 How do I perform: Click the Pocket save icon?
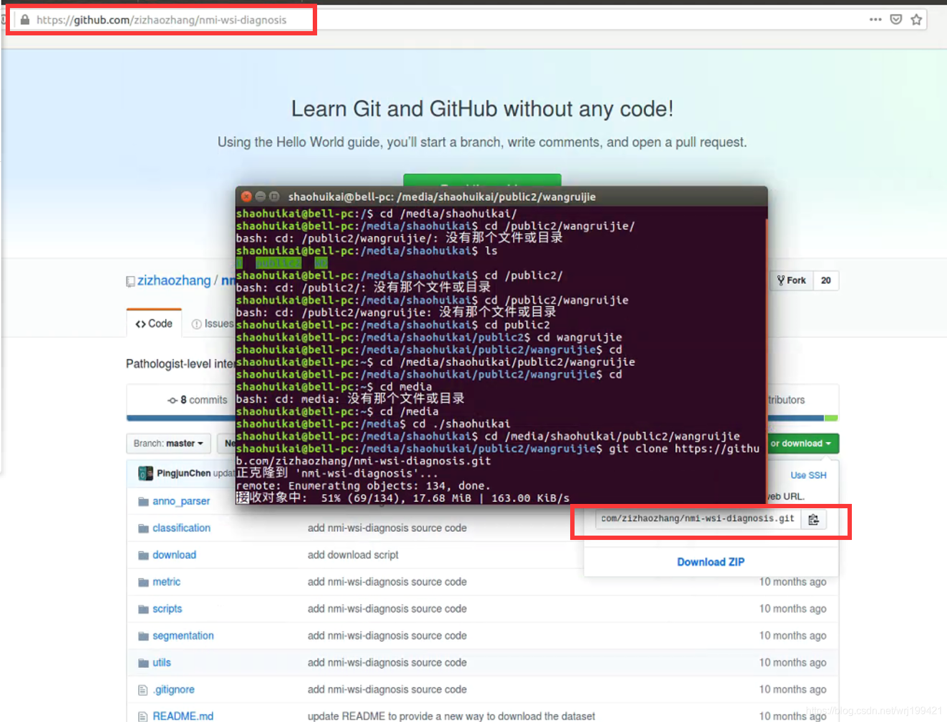896,19
